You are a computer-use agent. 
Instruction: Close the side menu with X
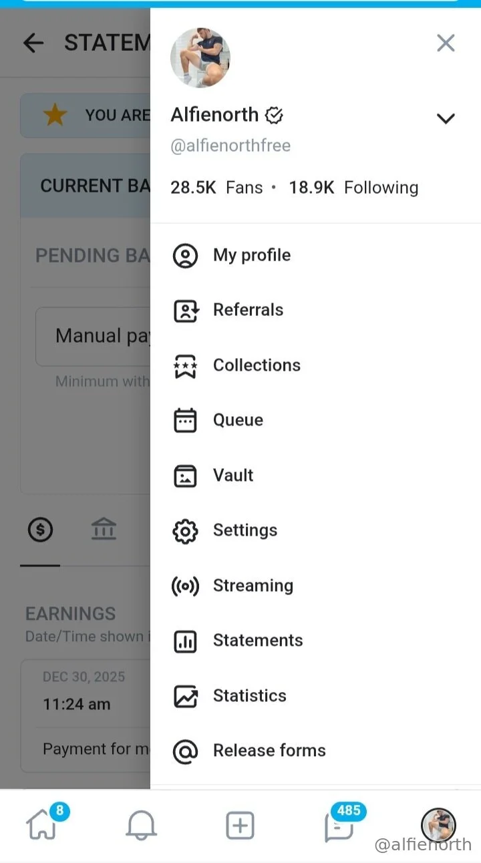click(x=446, y=43)
